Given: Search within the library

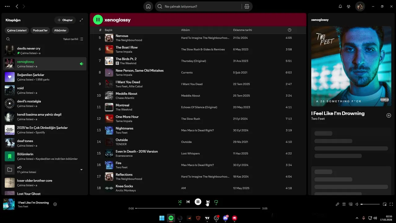Looking at the screenshot, I should click(x=8, y=39).
